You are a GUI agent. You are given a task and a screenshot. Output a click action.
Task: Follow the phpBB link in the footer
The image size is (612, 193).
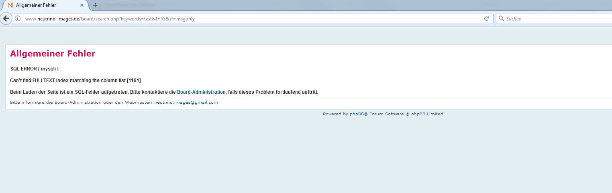coord(356,114)
